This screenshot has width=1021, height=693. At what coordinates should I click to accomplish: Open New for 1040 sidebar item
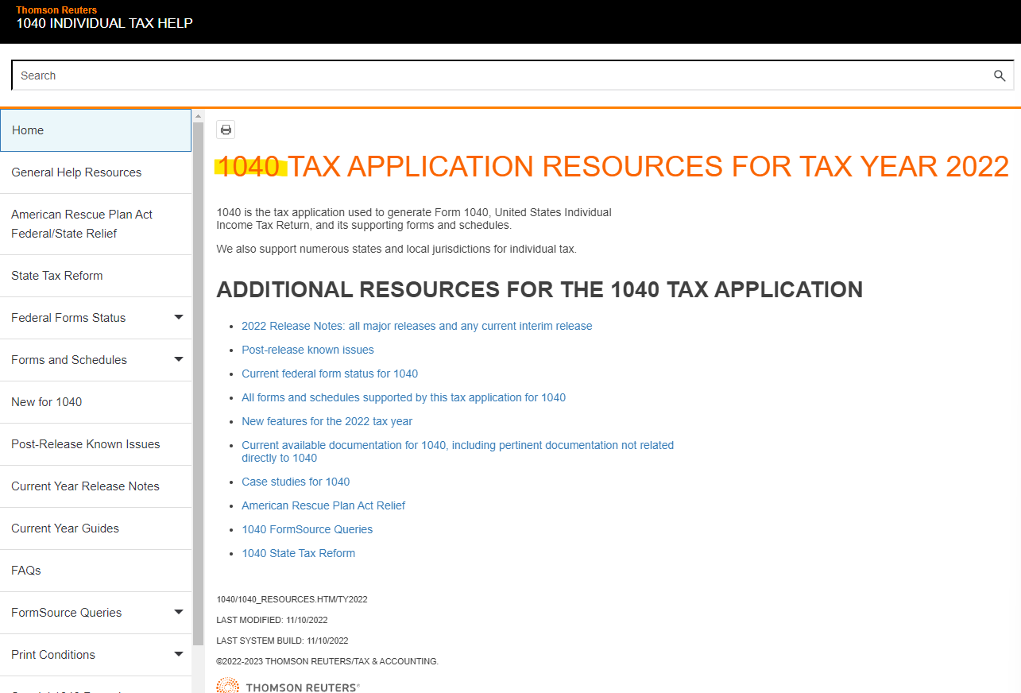(95, 402)
